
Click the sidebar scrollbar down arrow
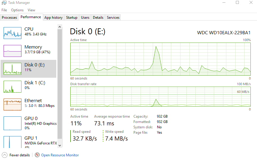[60, 145]
